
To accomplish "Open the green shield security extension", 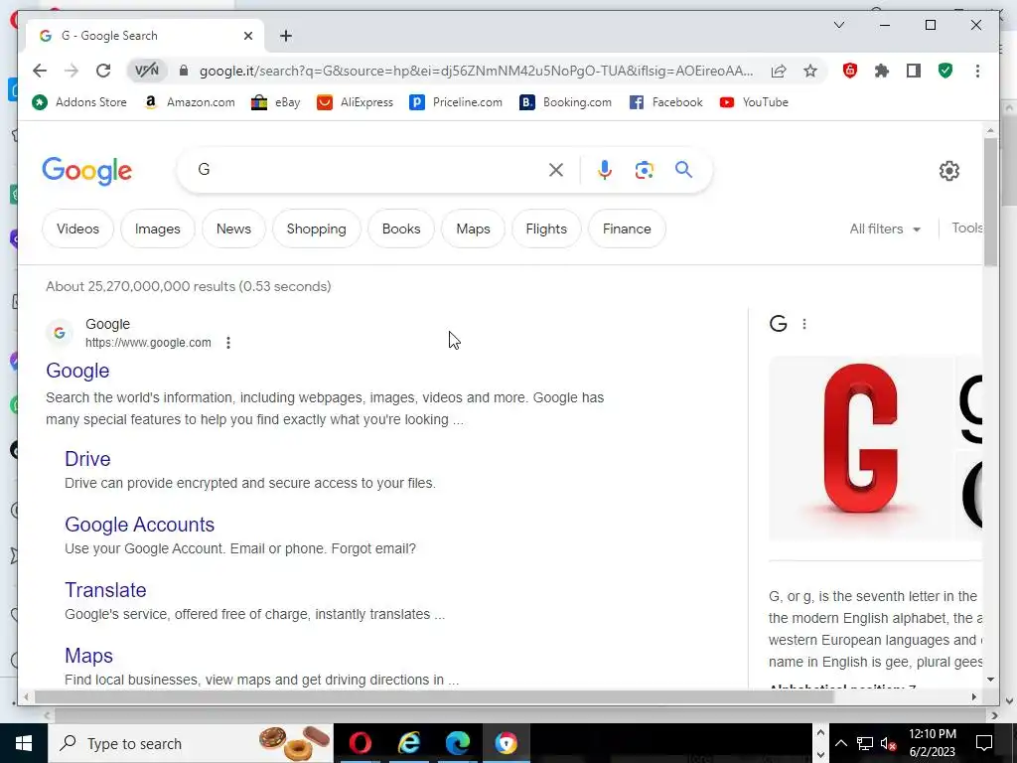I will [945, 71].
